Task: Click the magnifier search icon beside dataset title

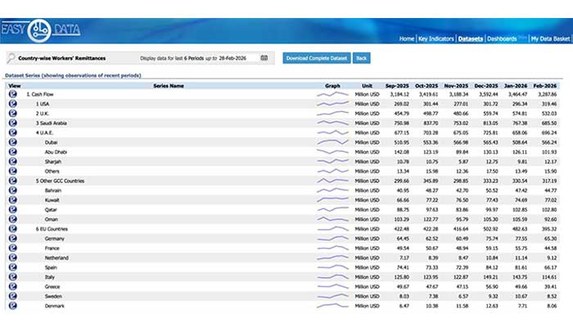Action: pos(11,58)
